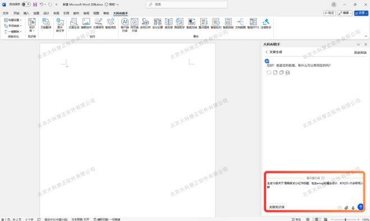Open the Quick Access Toolbar customize arrow
The width and height of the screenshot is (370, 221).
57,4
